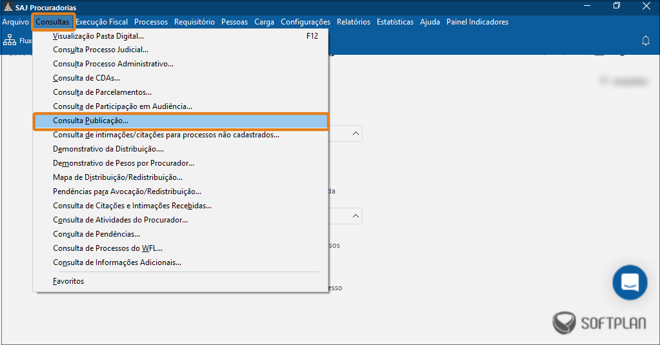Click the SAJ Procuradorias app icon
The width and height of the screenshot is (660, 345).
8,6
